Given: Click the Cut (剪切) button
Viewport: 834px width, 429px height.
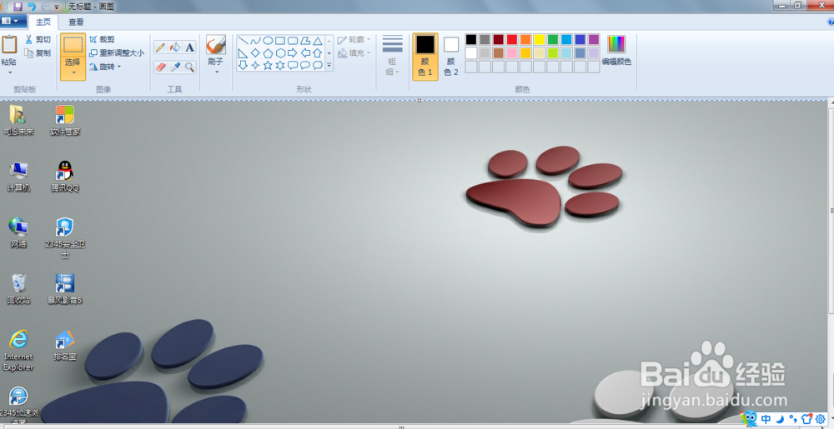Looking at the screenshot, I should point(38,40).
